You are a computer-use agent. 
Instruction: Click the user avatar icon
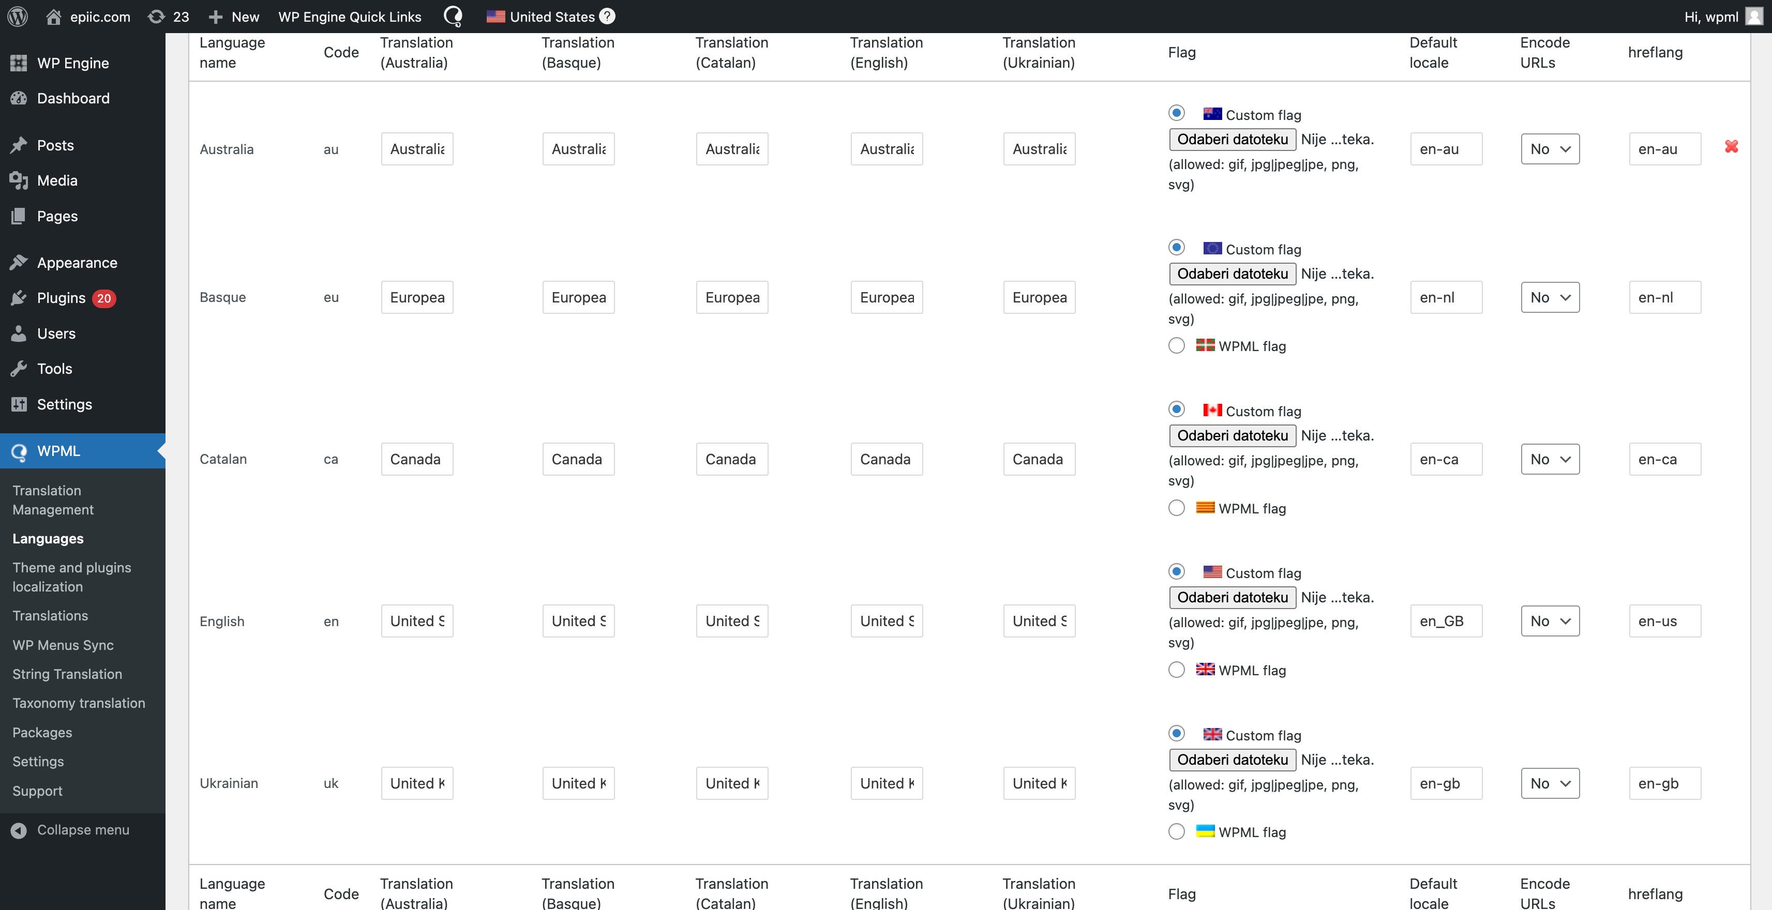(1755, 17)
